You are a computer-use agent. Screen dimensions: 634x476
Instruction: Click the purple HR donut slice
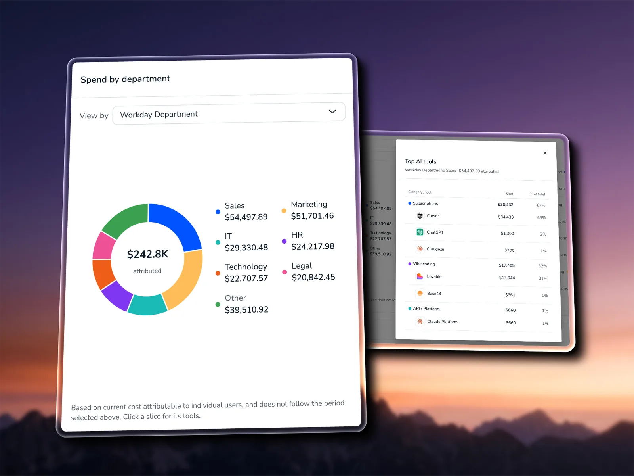[x=116, y=296]
